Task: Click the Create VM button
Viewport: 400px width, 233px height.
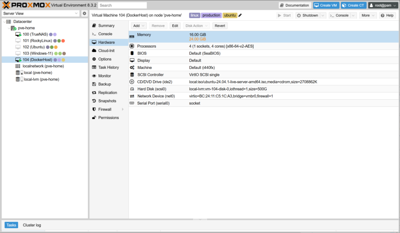Action: point(326,5)
